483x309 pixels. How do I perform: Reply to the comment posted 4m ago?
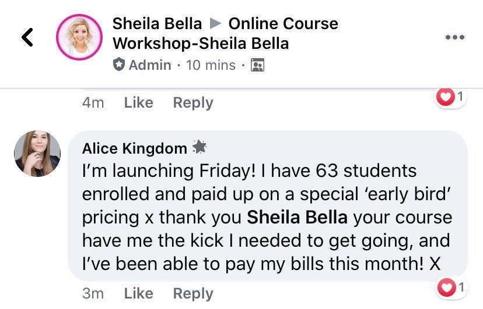193,103
